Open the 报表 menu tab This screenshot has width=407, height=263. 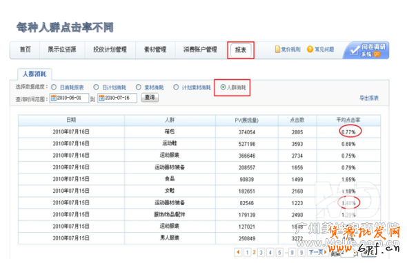coord(241,50)
